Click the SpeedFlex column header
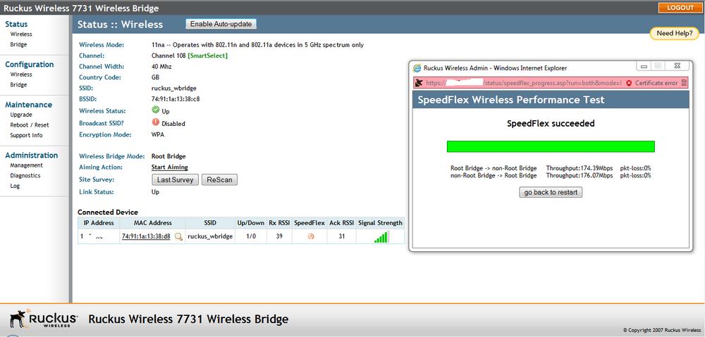705x337 pixels. point(309,223)
